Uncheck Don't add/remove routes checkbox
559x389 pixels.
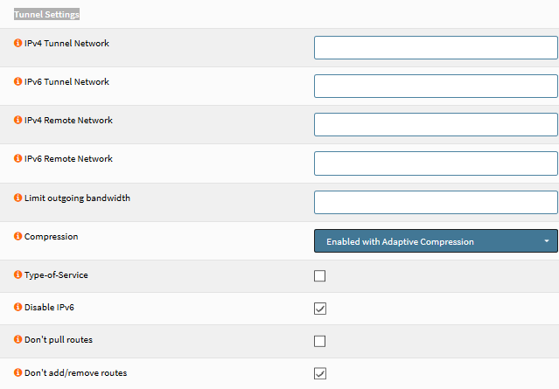tap(319, 374)
